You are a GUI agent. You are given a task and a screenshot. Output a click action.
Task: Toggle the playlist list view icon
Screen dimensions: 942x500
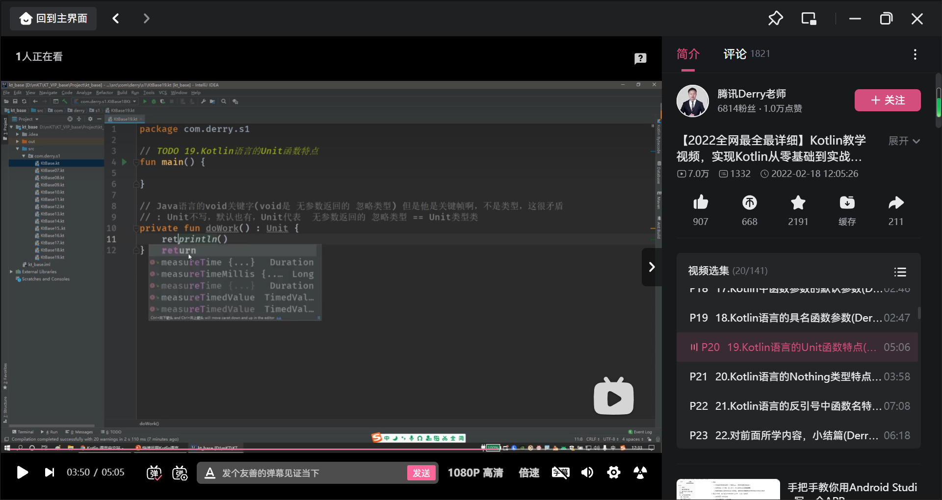coord(900,272)
